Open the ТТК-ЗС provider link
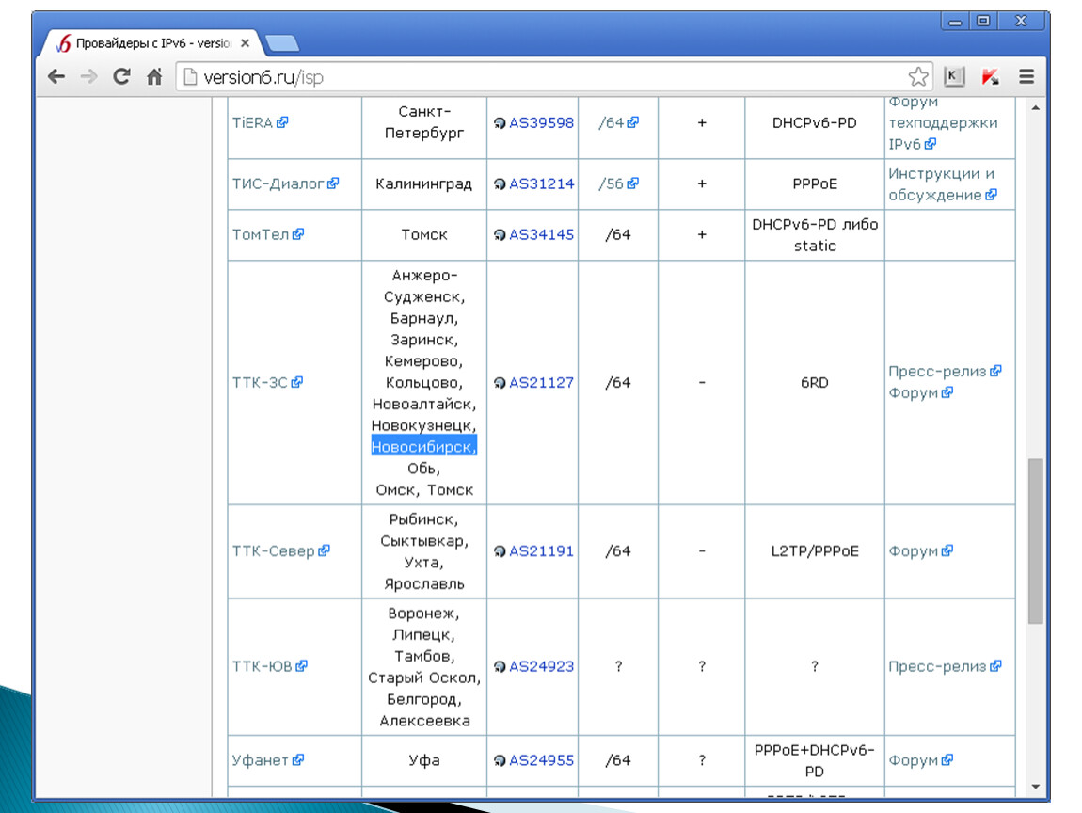1082x813 pixels. (260, 383)
